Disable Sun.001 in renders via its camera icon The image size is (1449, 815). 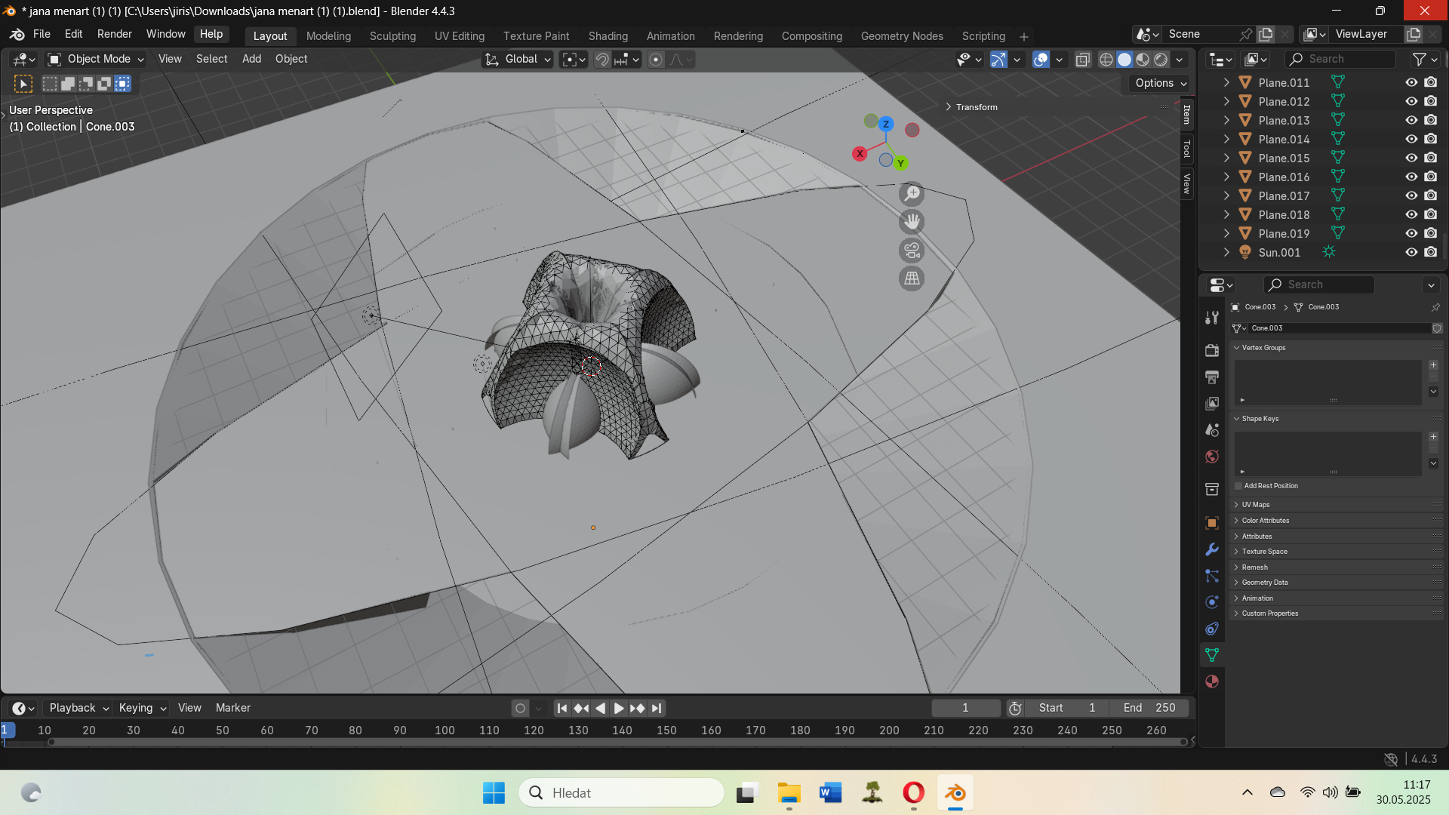click(x=1430, y=252)
